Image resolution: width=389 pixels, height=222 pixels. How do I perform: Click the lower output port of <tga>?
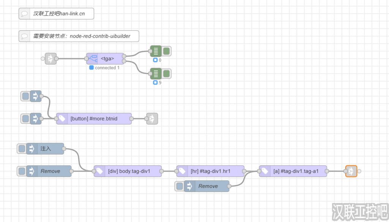[x=124, y=61]
